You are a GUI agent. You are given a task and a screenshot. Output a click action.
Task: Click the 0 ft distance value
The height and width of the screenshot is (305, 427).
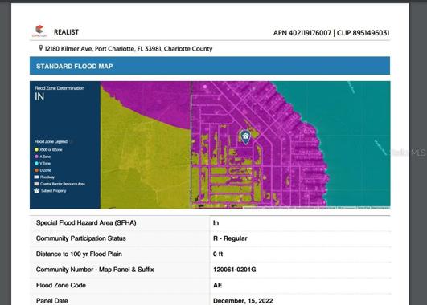point(218,254)
